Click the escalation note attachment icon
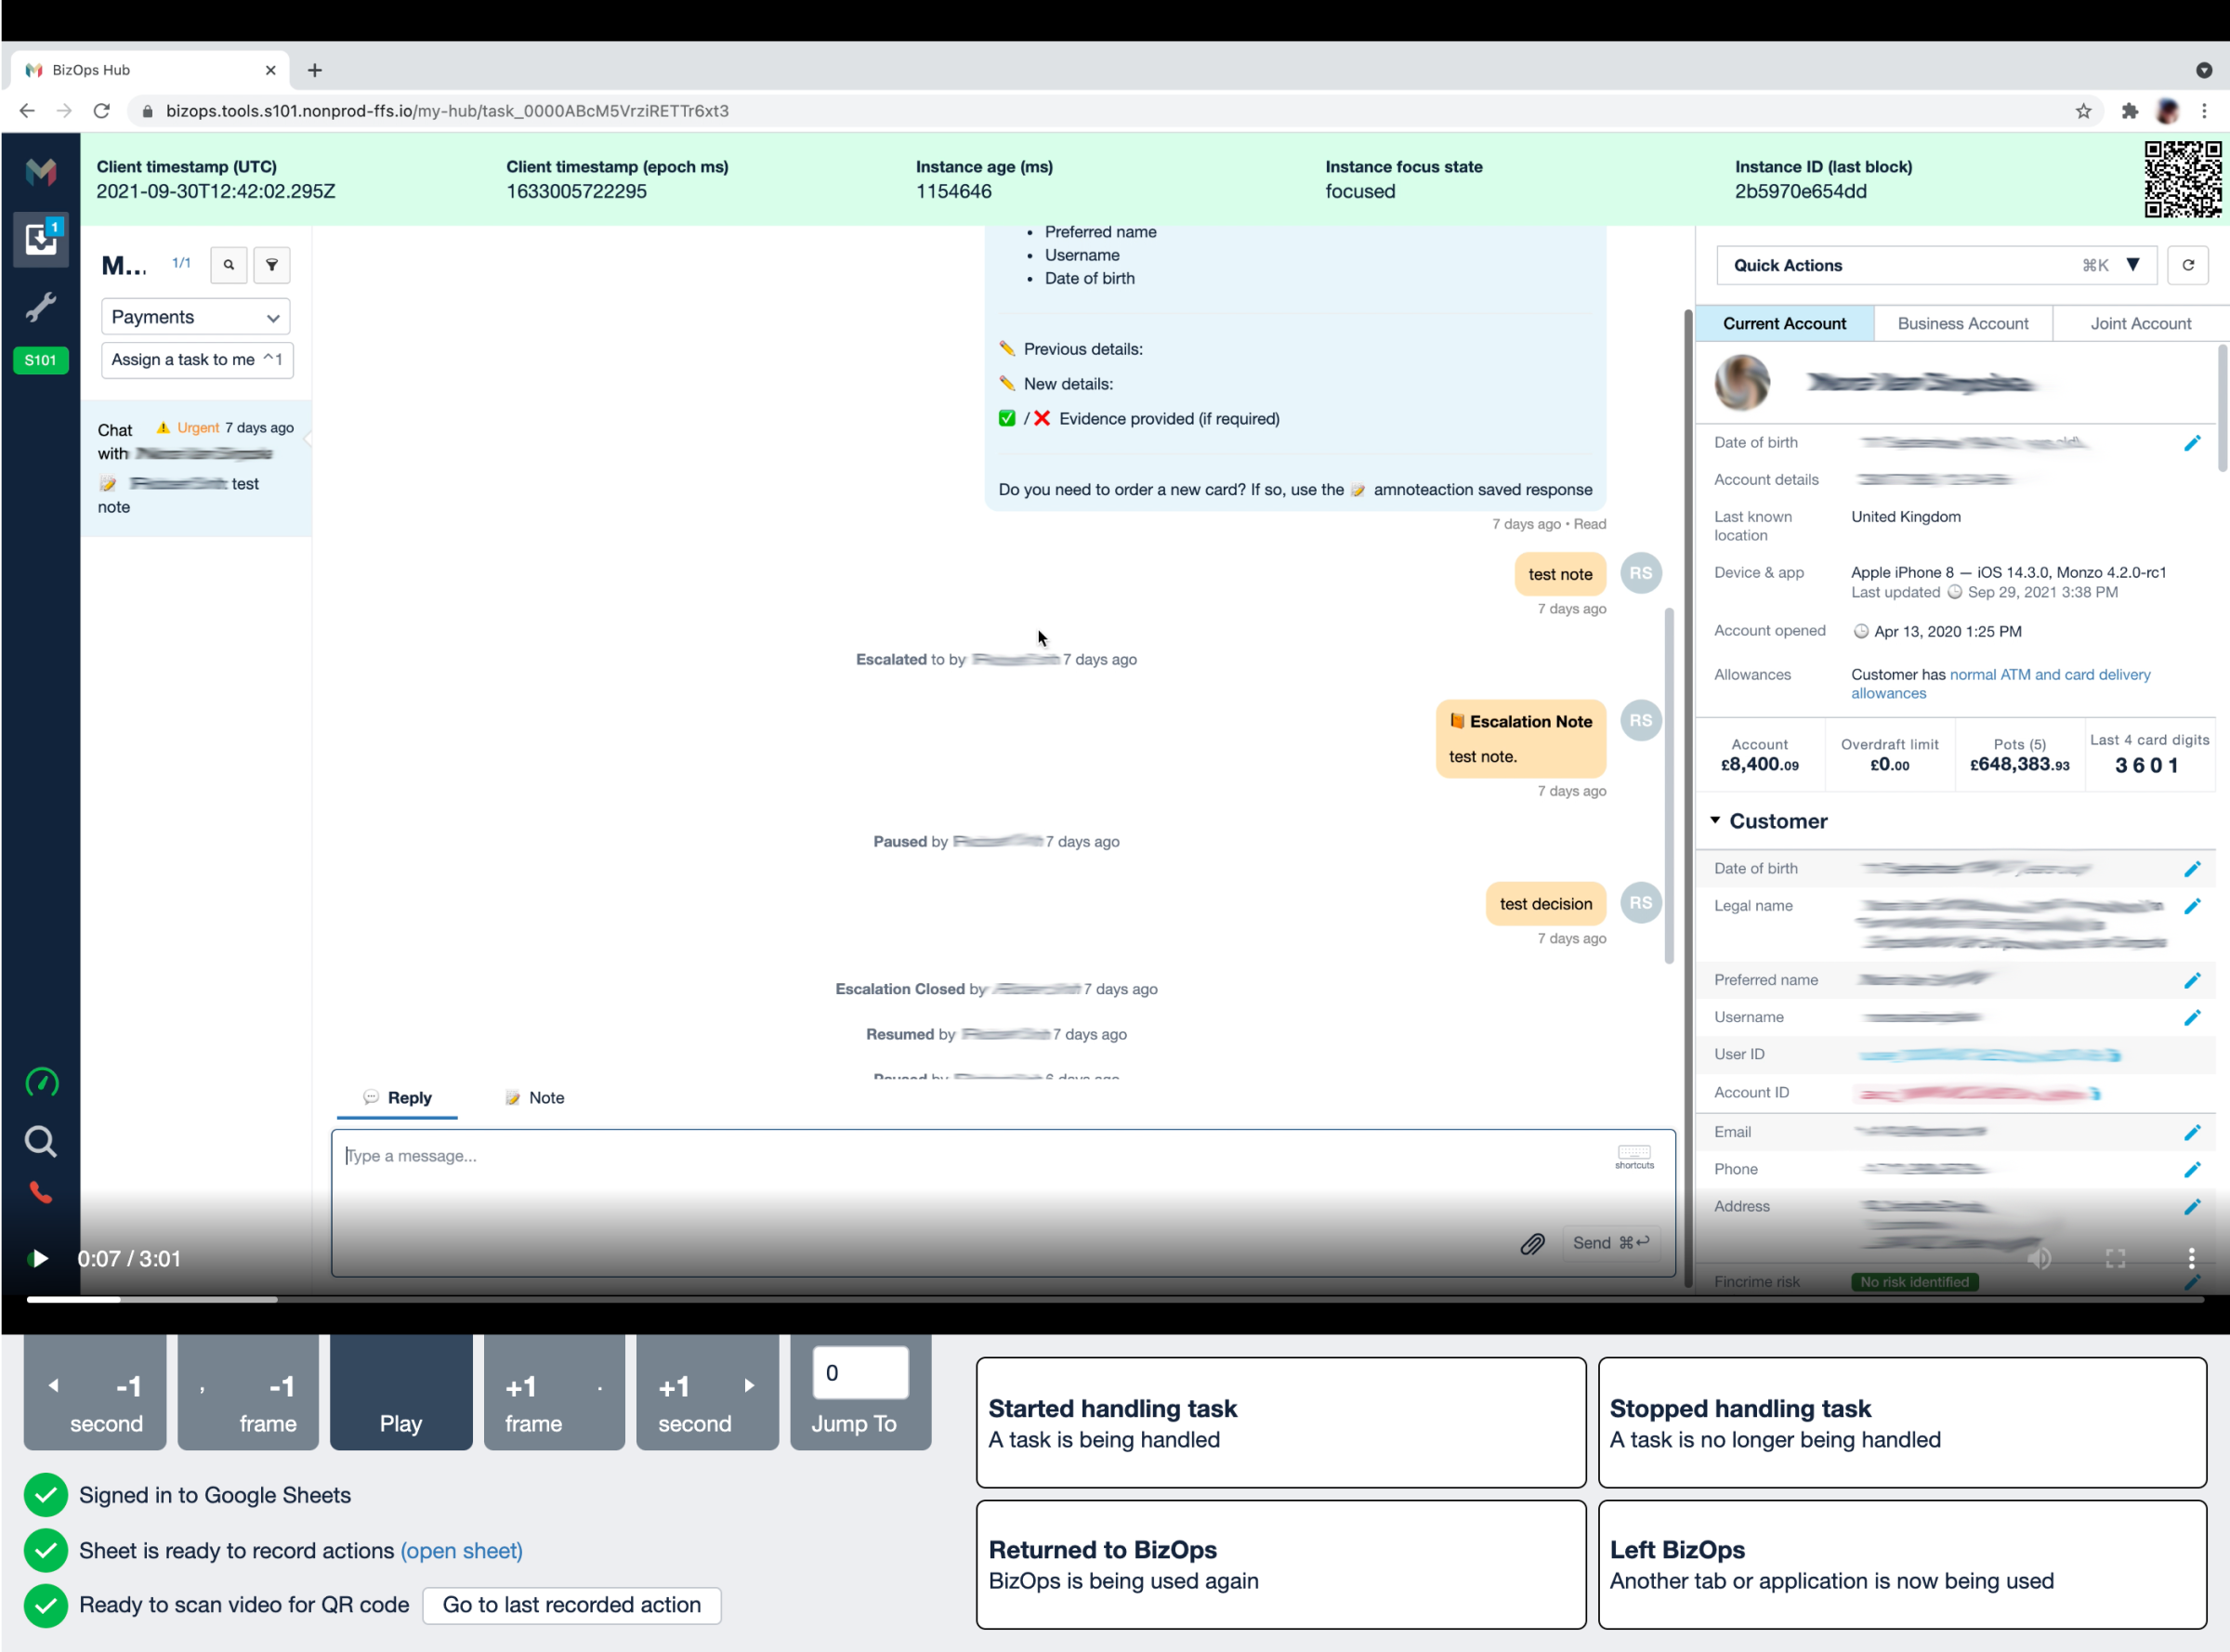This screenshot has width=2230, height=1652. 1454,718
